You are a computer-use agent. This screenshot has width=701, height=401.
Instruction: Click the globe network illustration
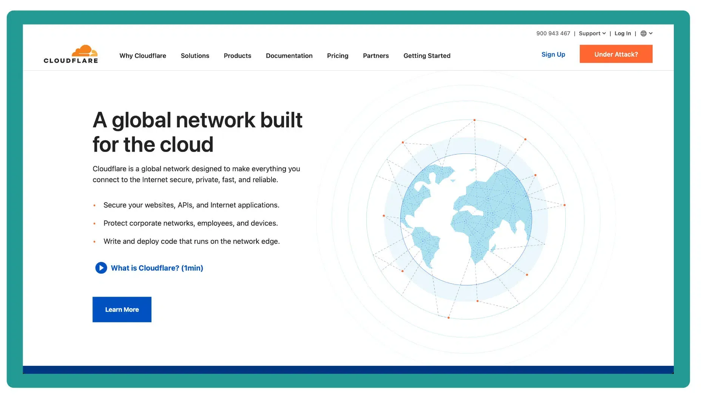click(466, 219)
